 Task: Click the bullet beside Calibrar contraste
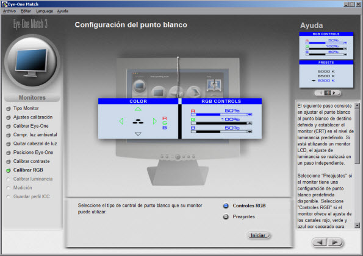(x=9, y=161)
